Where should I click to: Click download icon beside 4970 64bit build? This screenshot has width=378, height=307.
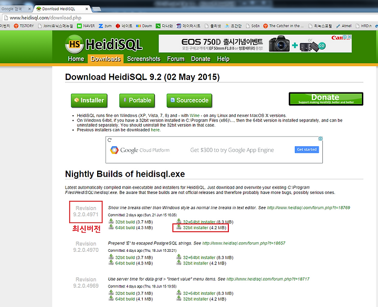(x=111, y=262)
